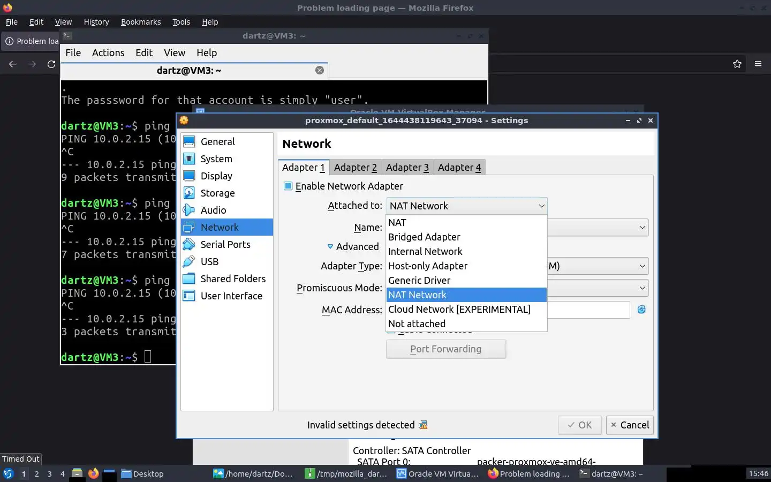Switch to Adapter 2 tab
The height and width of the screenshot is (482, 771).
click(356, 168)
